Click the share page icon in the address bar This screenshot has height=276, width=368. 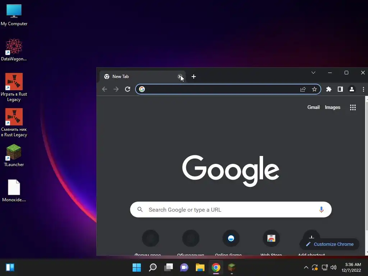pyautogui.click(x=303, y=89)
